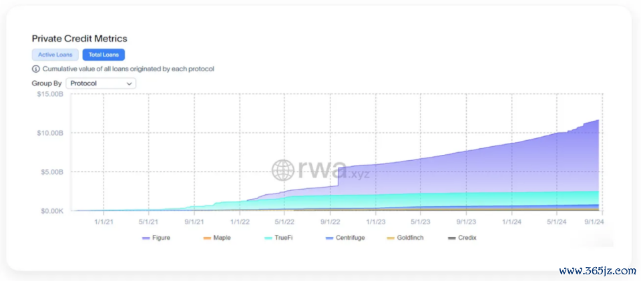Click the rwa.xyz globe logo watermark
641x281 pixels.
pyautogui.click(x=282, y=170)
